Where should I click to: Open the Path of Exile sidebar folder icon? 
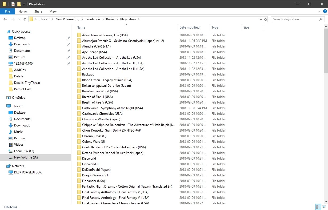[x=11, y=89]
